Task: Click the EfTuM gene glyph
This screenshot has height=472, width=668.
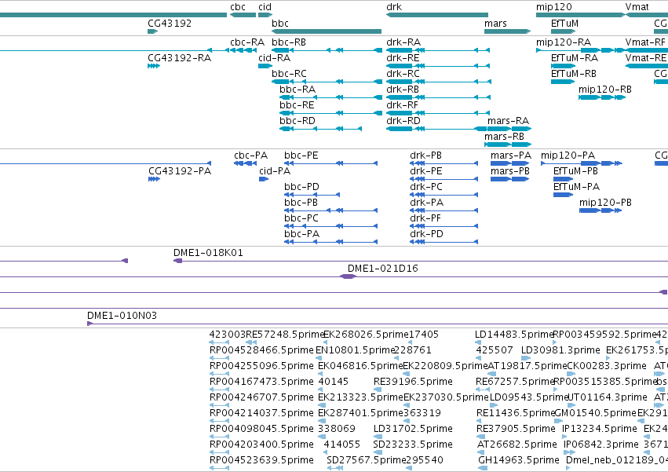Action: (x=563, y=31)
